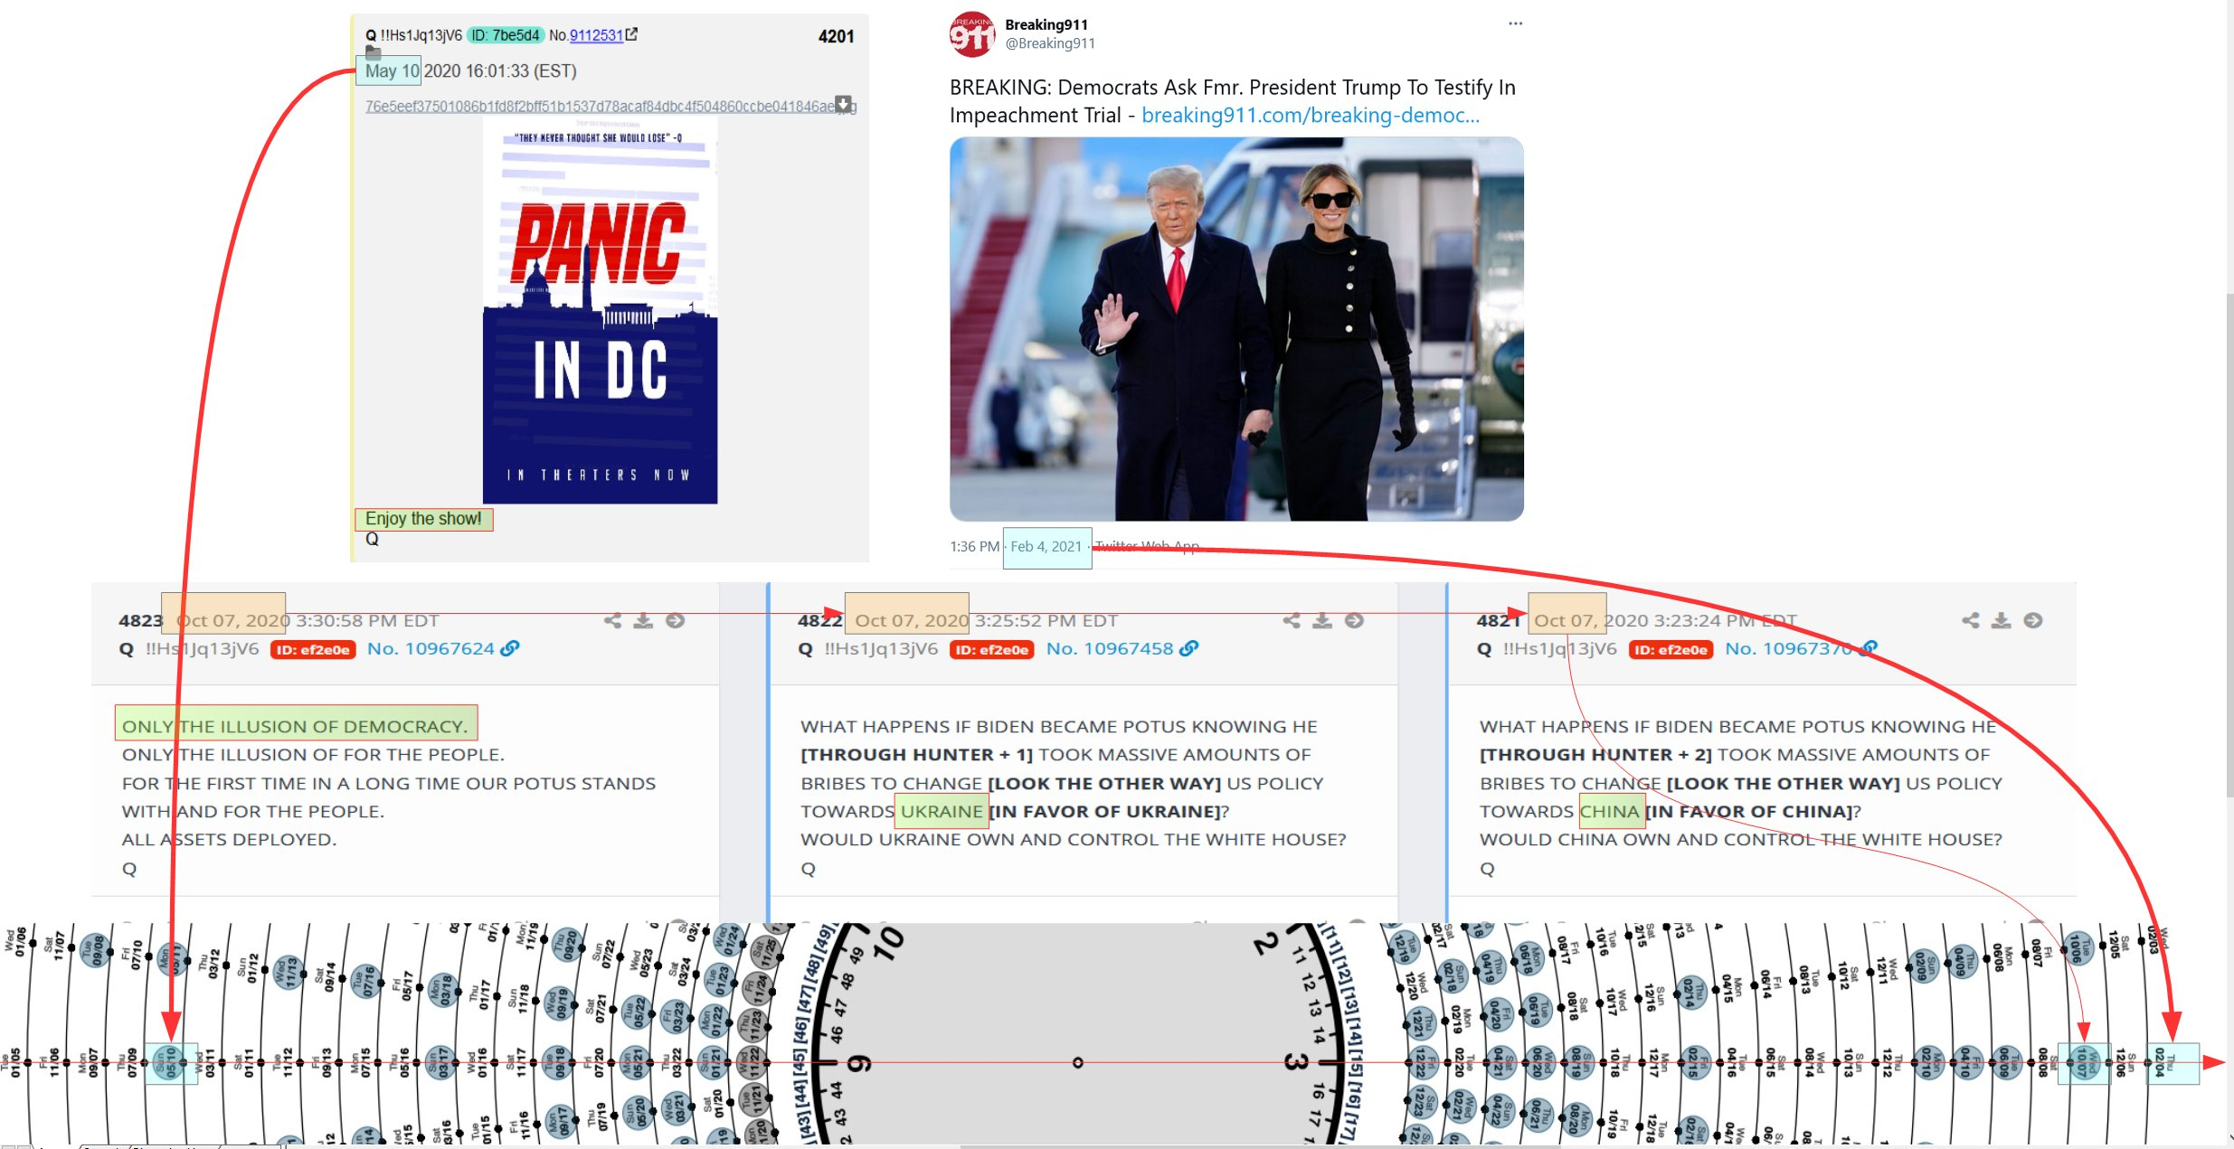Open tweet three-dot more menu
The image size is (2234, 1149).
(1515, 24)
